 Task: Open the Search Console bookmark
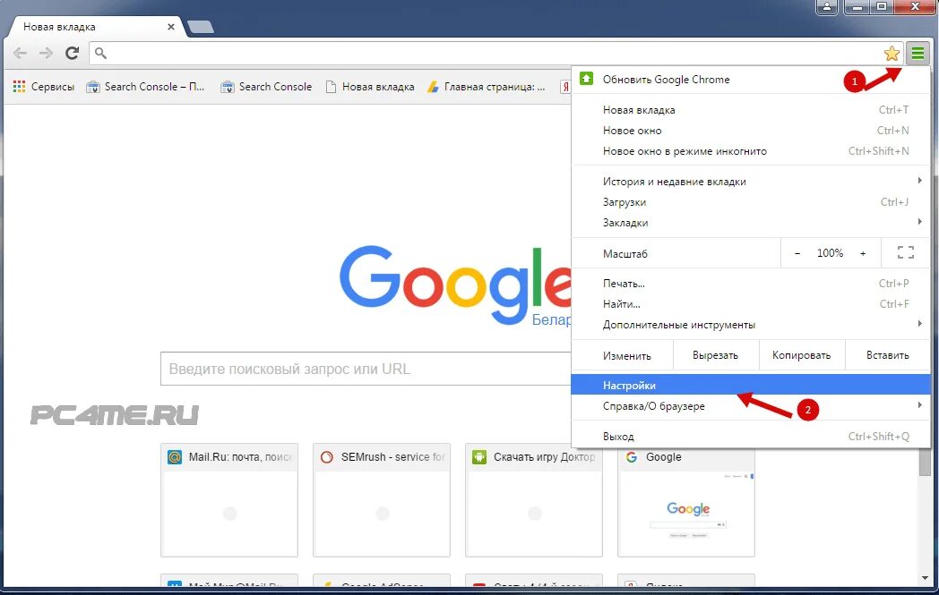coord(266,87)
